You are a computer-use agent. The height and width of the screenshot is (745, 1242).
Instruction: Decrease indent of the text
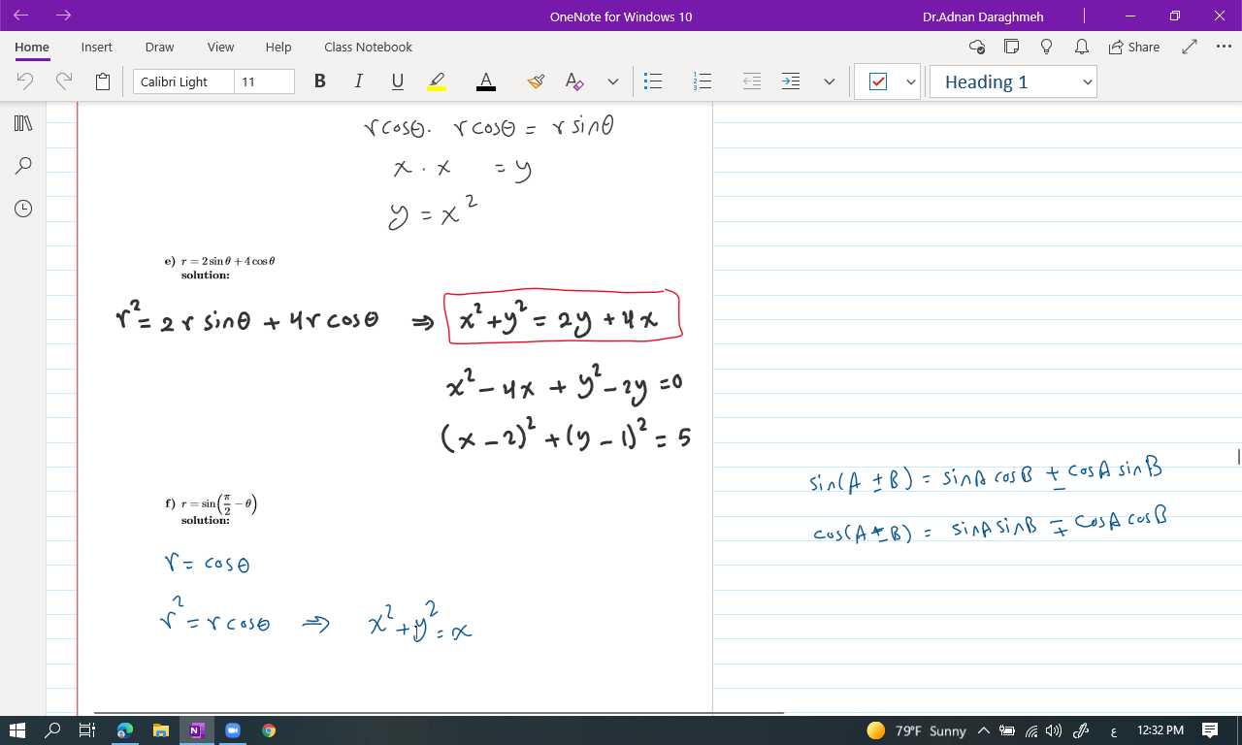click(x=752, y=81)
